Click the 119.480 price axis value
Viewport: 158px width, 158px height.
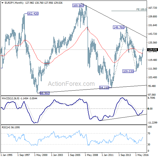click(152, 60)
